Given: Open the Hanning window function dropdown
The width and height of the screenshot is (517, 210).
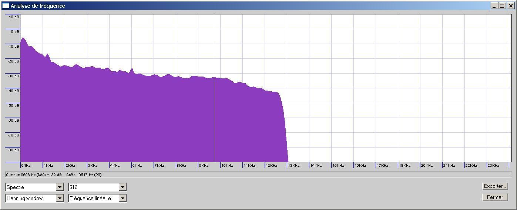Looking at the screenshot, I should [x=34, y=198].
